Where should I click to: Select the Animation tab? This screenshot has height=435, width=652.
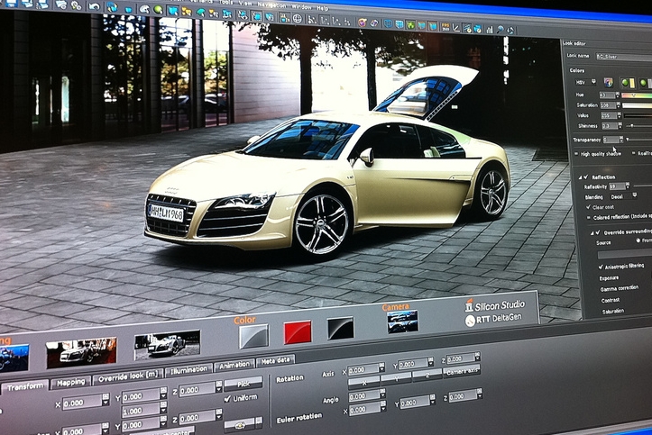pos(234,365)
